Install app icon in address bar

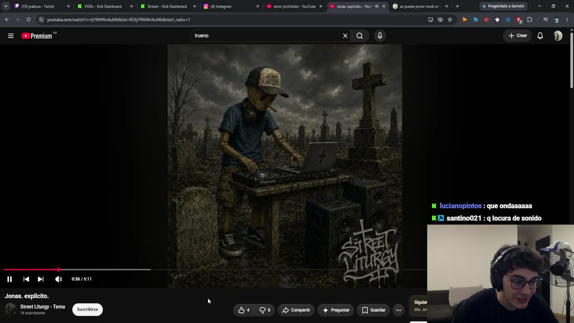(430, 20)
